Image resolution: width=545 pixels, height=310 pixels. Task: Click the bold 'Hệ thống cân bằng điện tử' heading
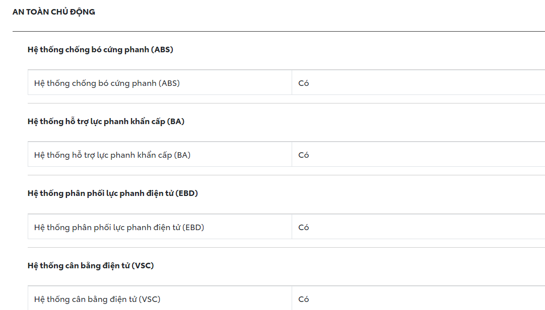tap(91, 265)
